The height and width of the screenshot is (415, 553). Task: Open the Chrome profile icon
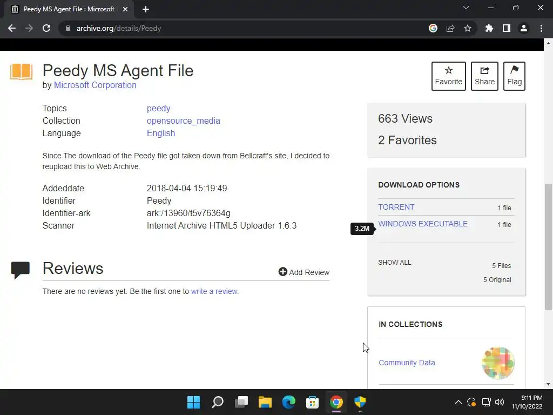[x=524, y=28]
